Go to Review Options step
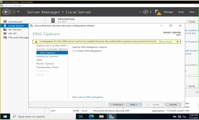 45,64
